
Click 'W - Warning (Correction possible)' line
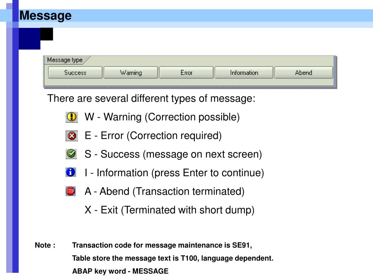coord(162,117)
